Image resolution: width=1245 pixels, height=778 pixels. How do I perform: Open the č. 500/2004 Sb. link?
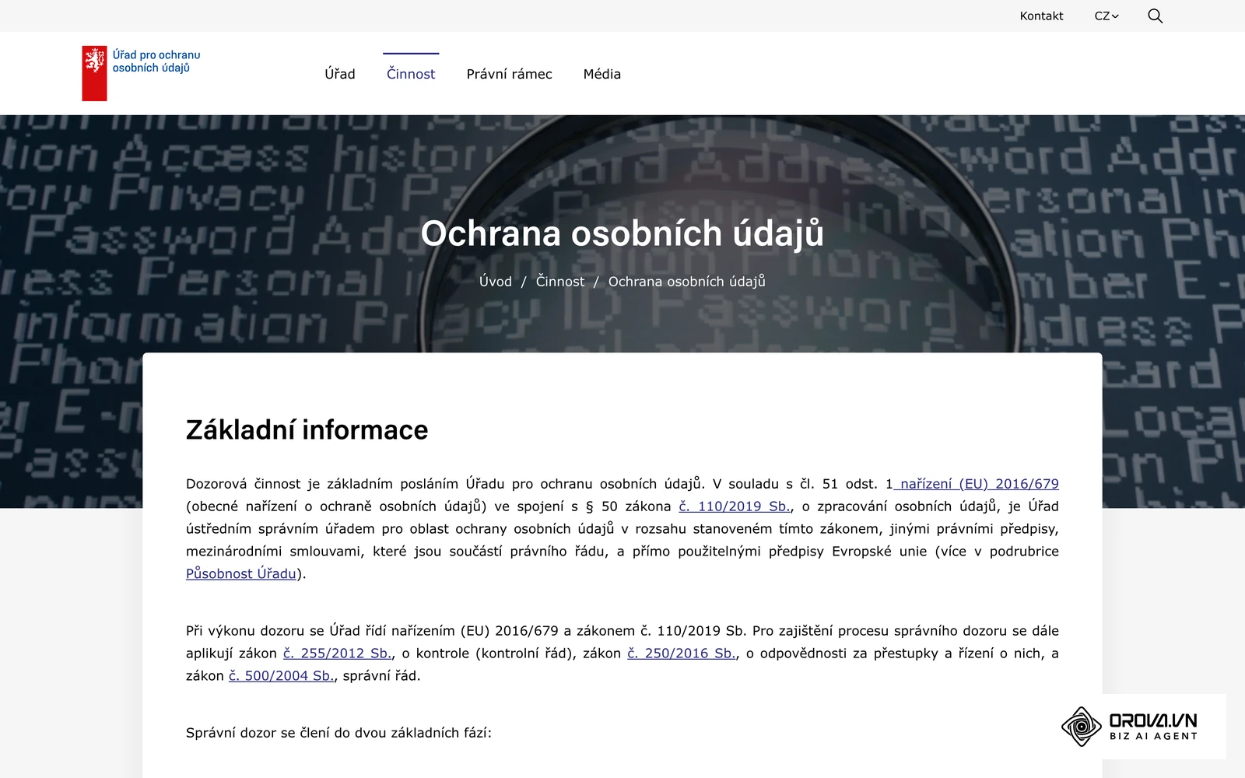[x=281, y=676]
